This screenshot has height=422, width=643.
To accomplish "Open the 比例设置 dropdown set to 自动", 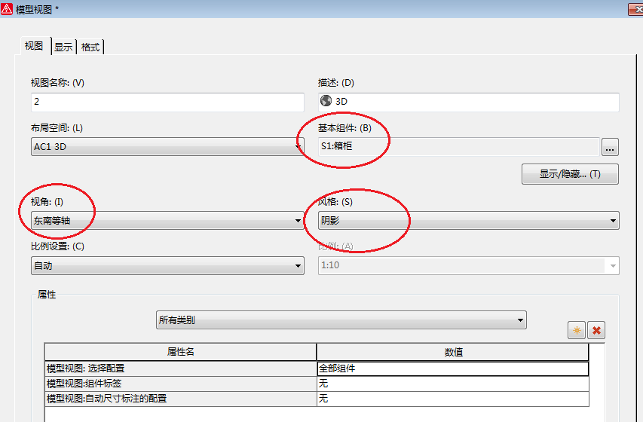I will pos(167,265).
